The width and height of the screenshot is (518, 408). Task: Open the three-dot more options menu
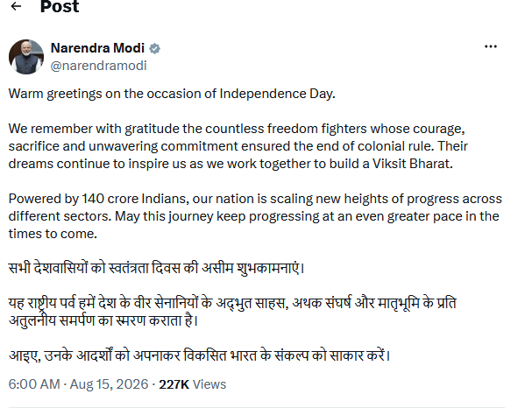click(x=491, y=46)
